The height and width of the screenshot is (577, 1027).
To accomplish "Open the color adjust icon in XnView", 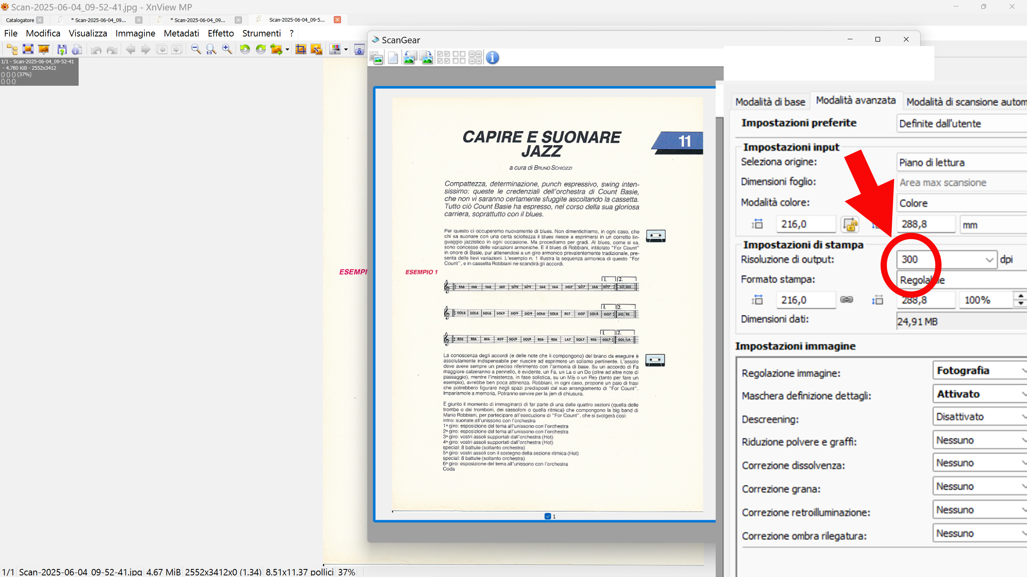I will (x=335, y=49).
